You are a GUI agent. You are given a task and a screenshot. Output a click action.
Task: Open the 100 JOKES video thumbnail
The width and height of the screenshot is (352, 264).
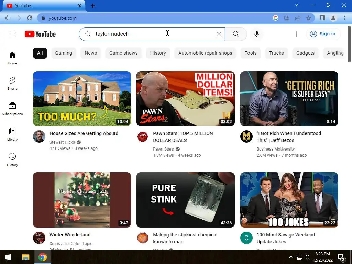click(289, 200)
